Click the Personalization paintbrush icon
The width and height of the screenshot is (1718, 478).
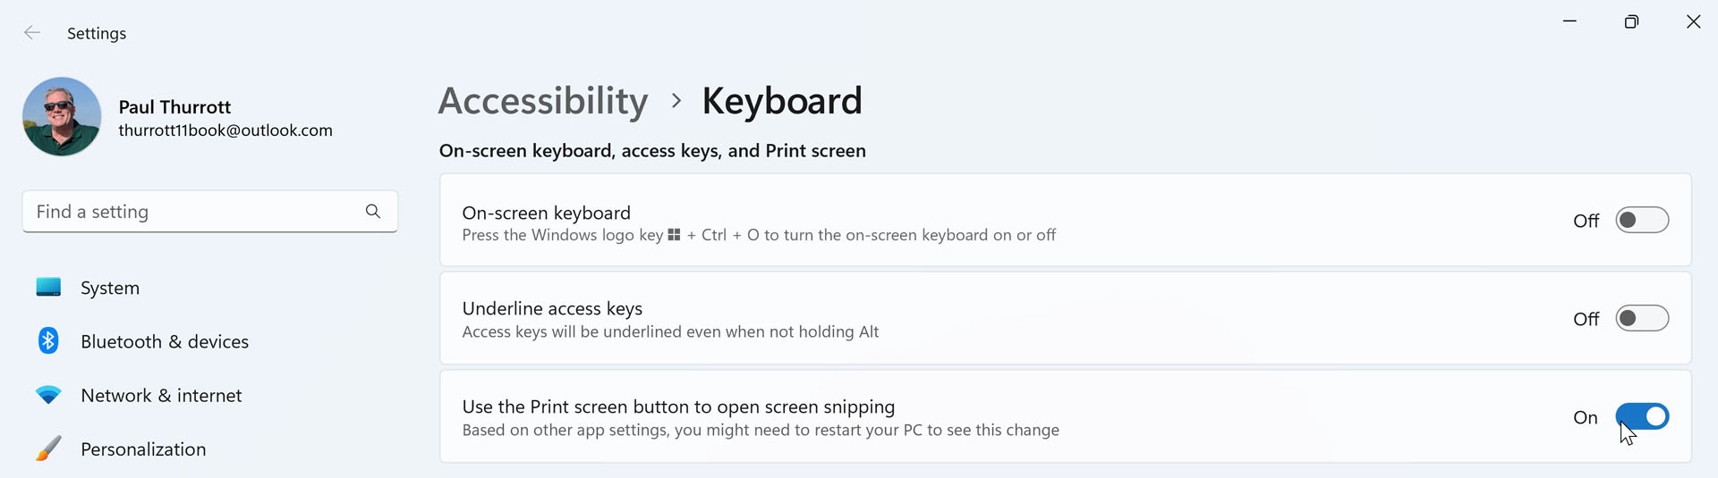pyautogui.click(x=48, y=449)
